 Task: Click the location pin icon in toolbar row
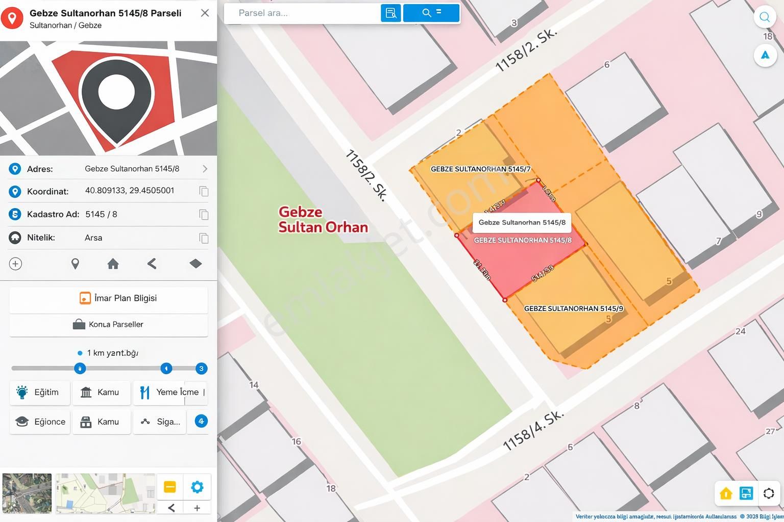click(75, 264)
